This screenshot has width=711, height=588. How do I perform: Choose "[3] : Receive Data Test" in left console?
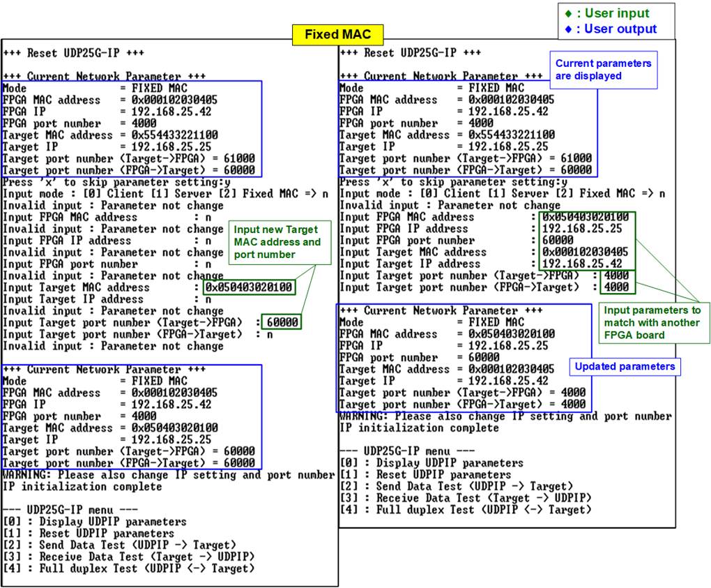[x=129, y=557]
